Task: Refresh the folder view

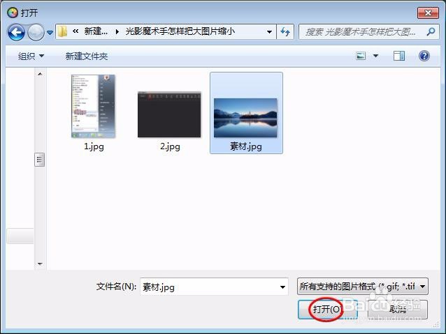Action: (285, 31)
